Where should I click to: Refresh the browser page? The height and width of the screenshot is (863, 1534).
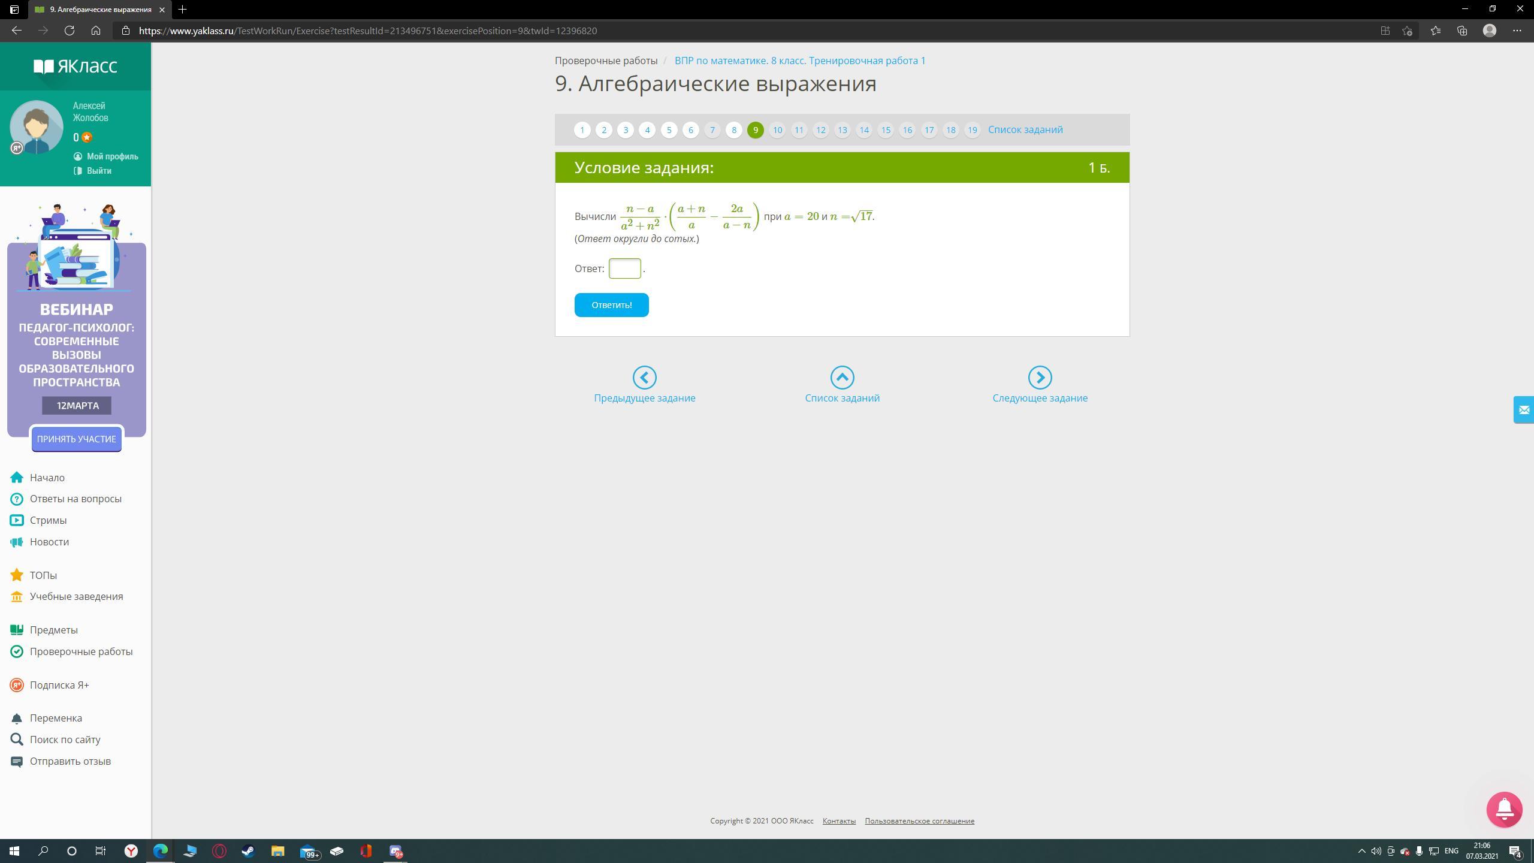tap(70, 31)
